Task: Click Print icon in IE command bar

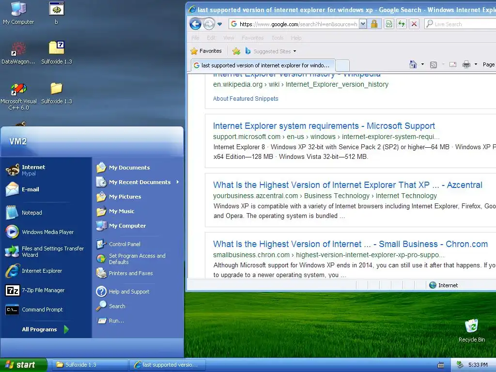Action: [x=466, y=64]
